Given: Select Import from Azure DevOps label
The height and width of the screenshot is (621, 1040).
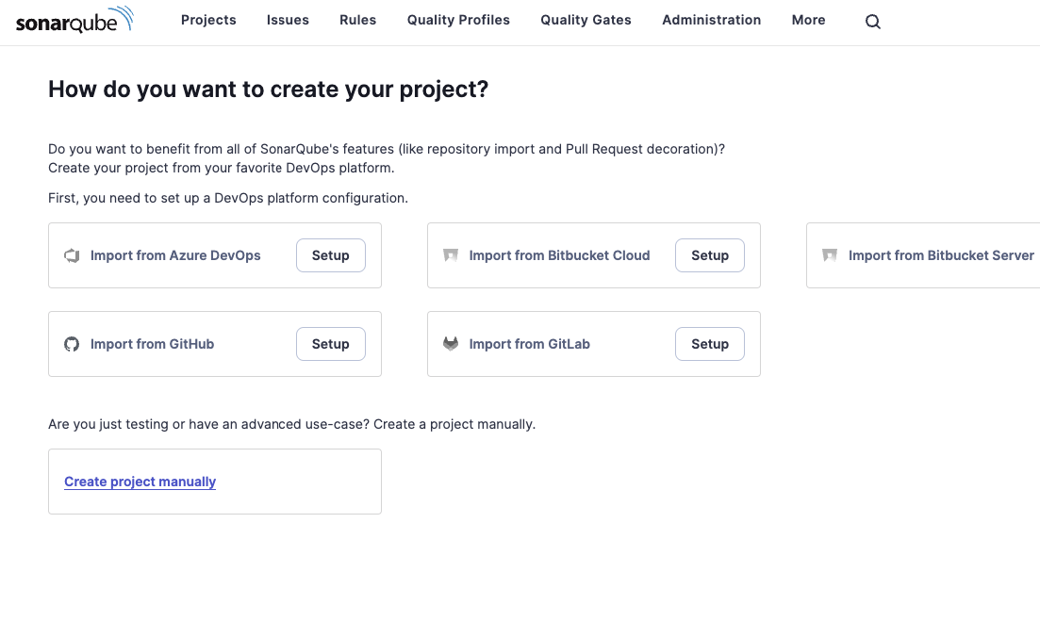Looking at the screenshot, I should tap(175, 255).
